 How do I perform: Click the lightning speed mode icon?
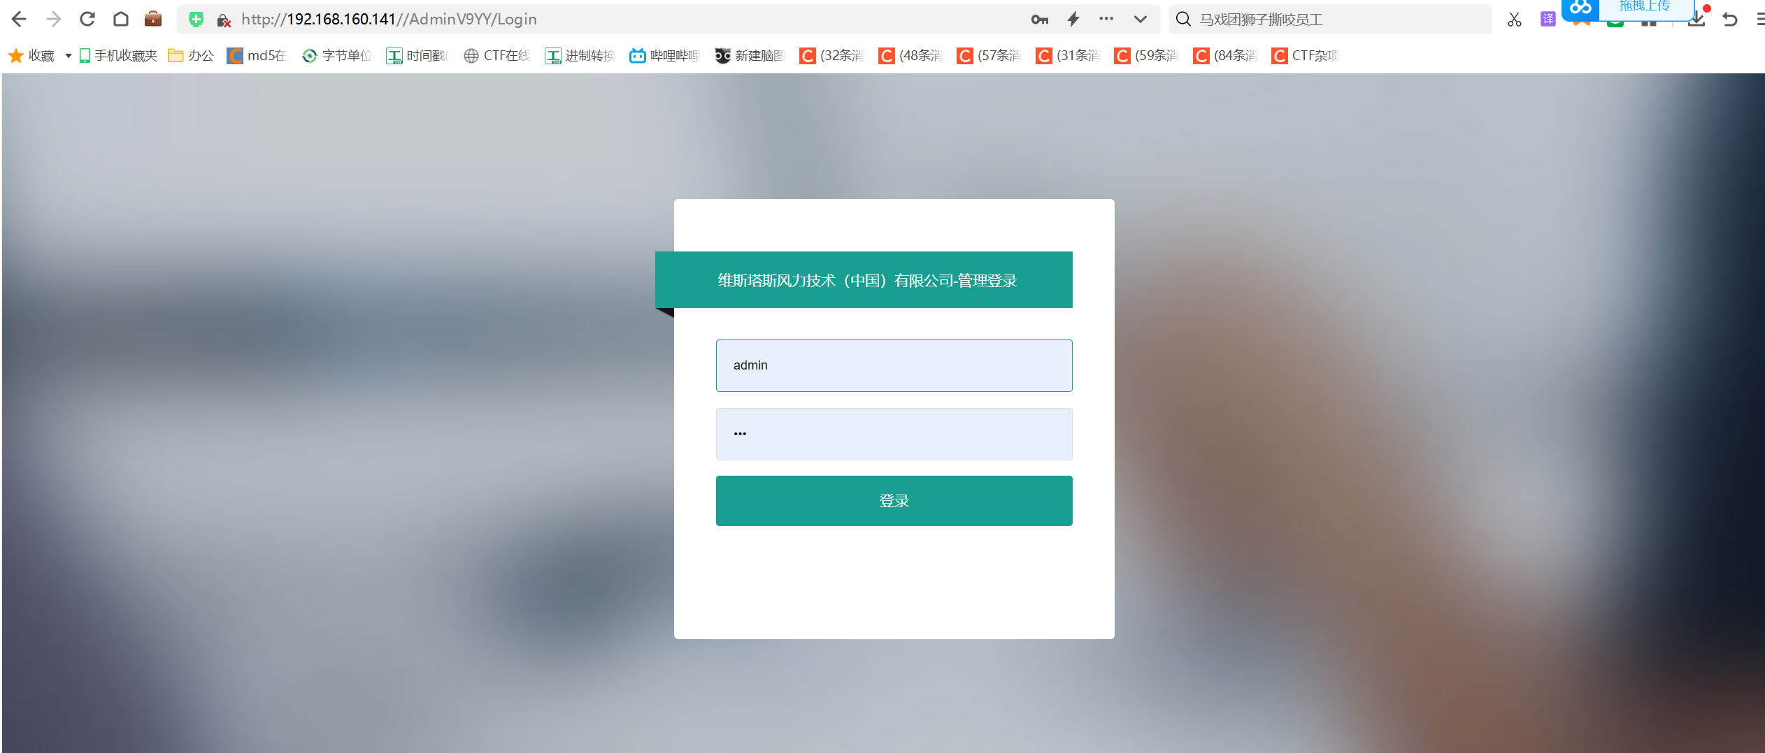pyautogui.click(x=1073, y=19)
